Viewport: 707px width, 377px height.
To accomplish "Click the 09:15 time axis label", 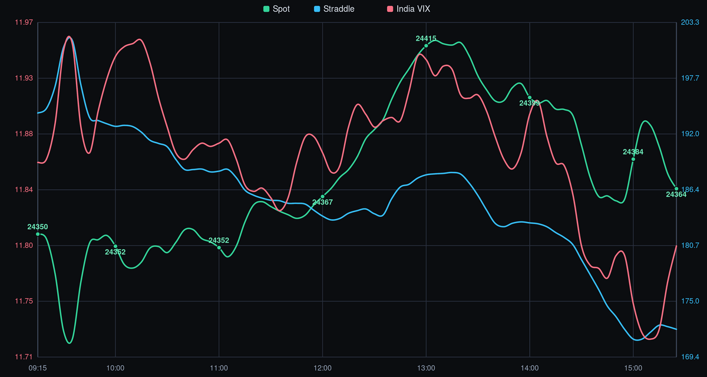I will click(x=38, y=368).
